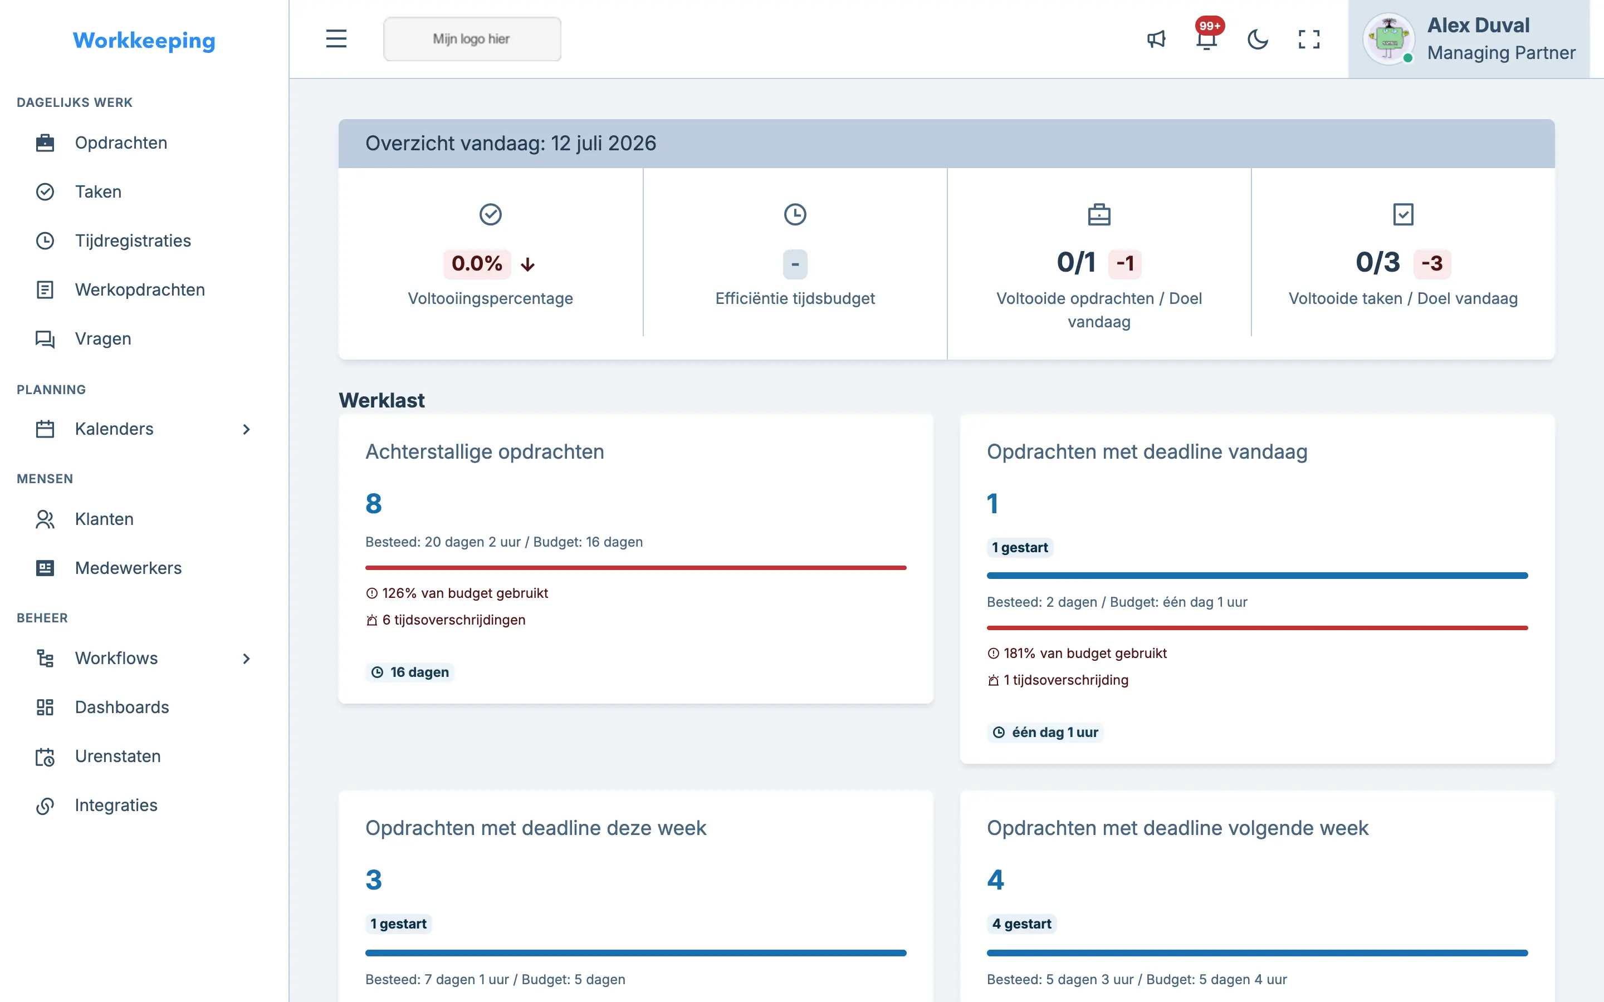Click the Urenstaten calendar-clock icon
Image resolution: width=1604 pixels, height=1002 pixels.
point(45,756)
